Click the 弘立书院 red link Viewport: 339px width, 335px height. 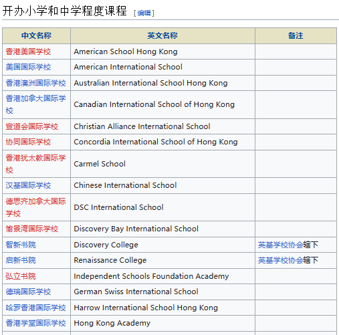pos(21,276)
